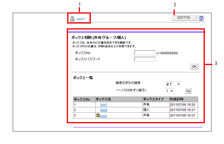The image size is (224, 144).
Task: Open help via question mark icon
Action: pyautogui.click(x=201, y=18)
